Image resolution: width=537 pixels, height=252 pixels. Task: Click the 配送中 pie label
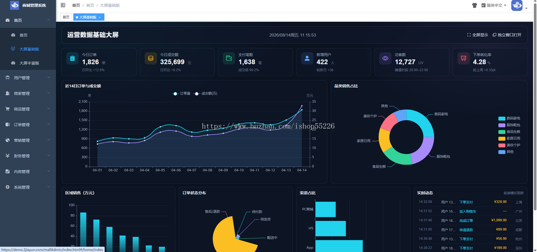tap(272, 238)
